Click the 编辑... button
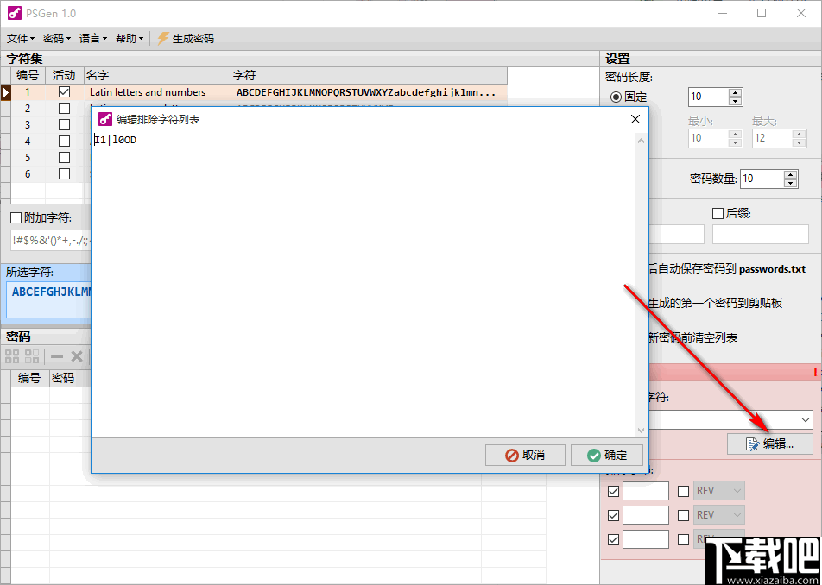This screenshot has width=822, height=585. (x=770, y=444)
